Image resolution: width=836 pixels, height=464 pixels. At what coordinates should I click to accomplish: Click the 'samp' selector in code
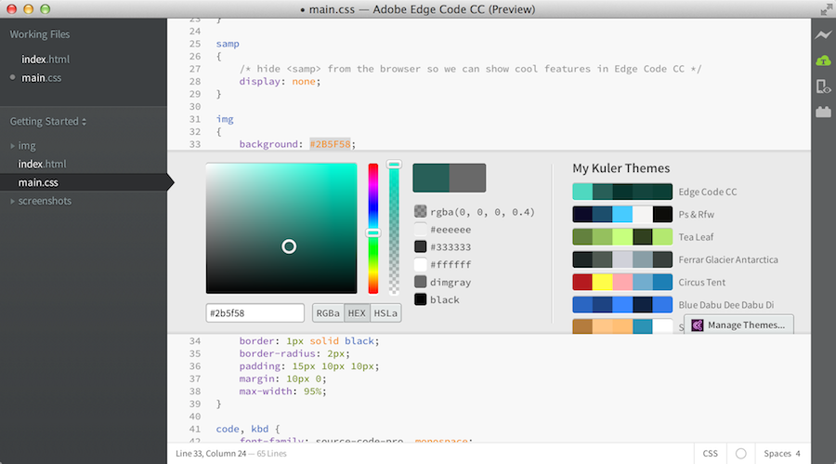(x=228, y=44)
